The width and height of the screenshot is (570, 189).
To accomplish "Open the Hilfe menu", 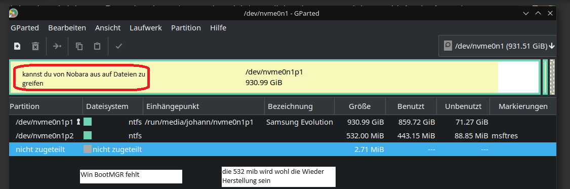I will tap(218, 28).
